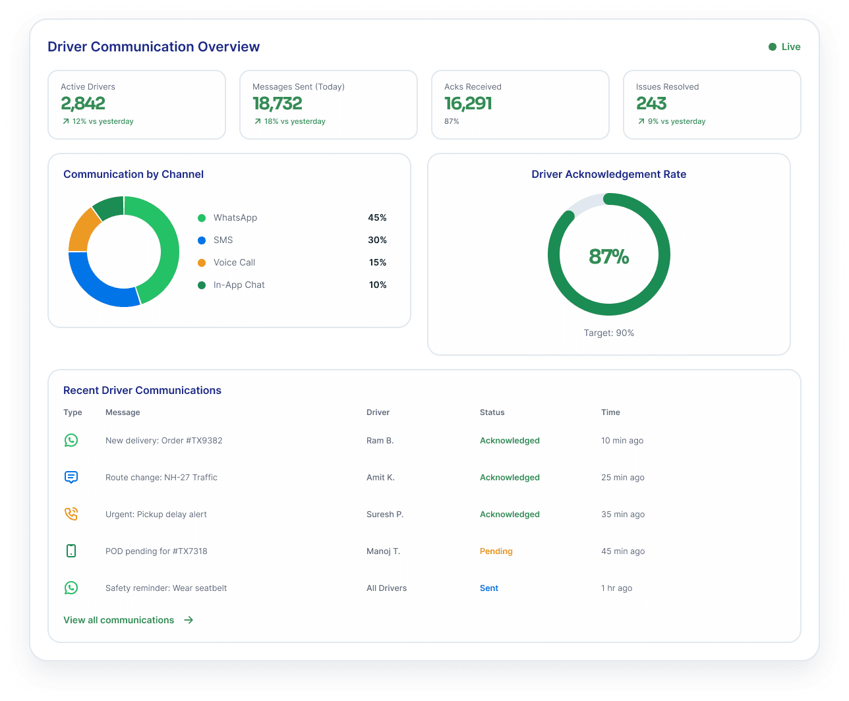Click the Message column header
This screenshot has width=849, height=701.
tap(123, 412)
